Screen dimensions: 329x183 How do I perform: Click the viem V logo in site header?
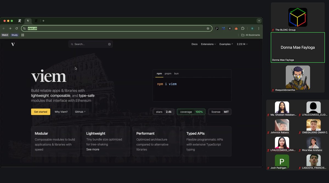pos(13,44)
